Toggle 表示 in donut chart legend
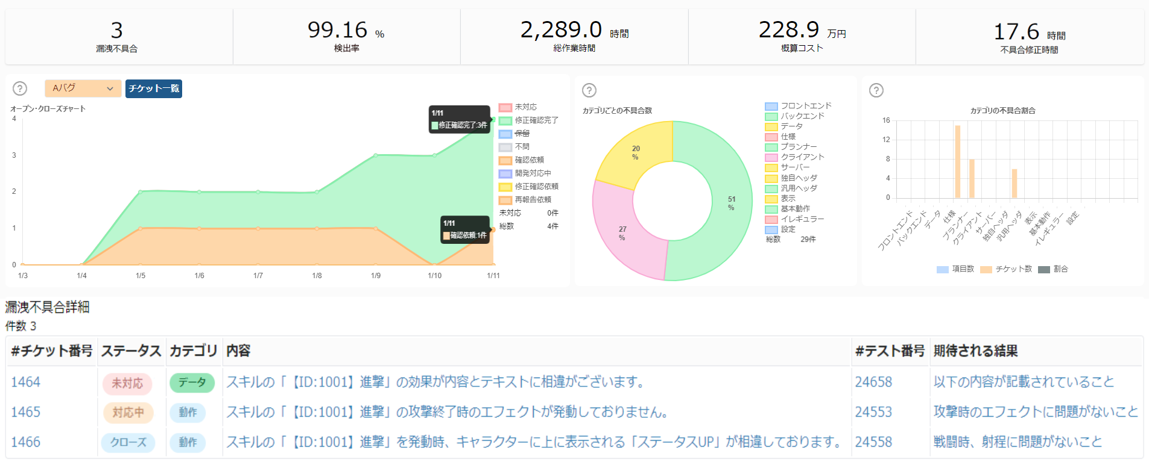 (x=780, y=199)
